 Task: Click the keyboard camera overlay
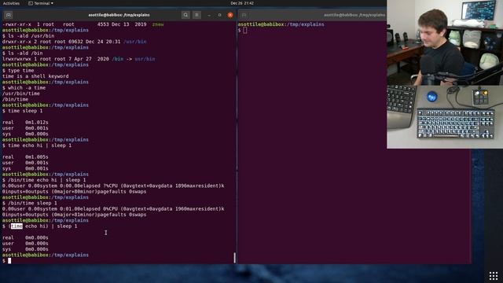pyautogui.click(x=445, y=117)
